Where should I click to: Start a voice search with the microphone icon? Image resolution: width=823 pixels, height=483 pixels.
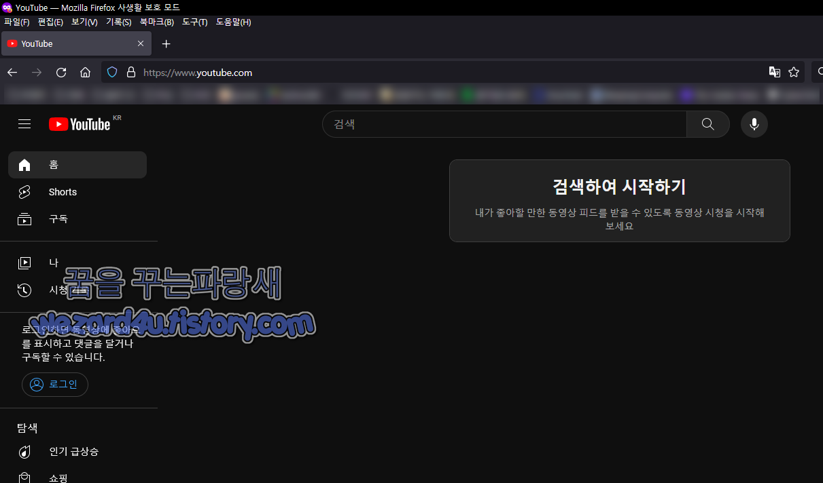[754, 124]
